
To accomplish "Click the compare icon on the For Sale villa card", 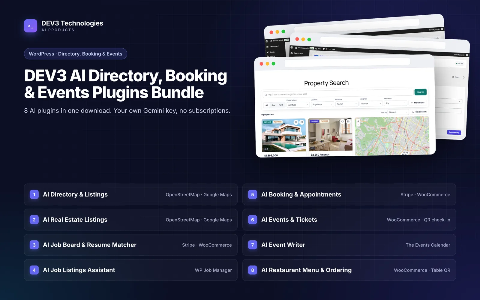I will point(302,122).
